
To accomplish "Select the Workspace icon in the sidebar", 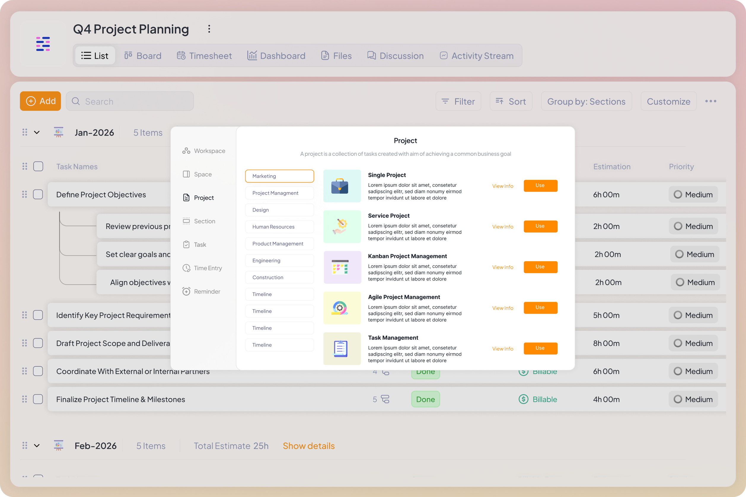I will [x=186, y=150].
